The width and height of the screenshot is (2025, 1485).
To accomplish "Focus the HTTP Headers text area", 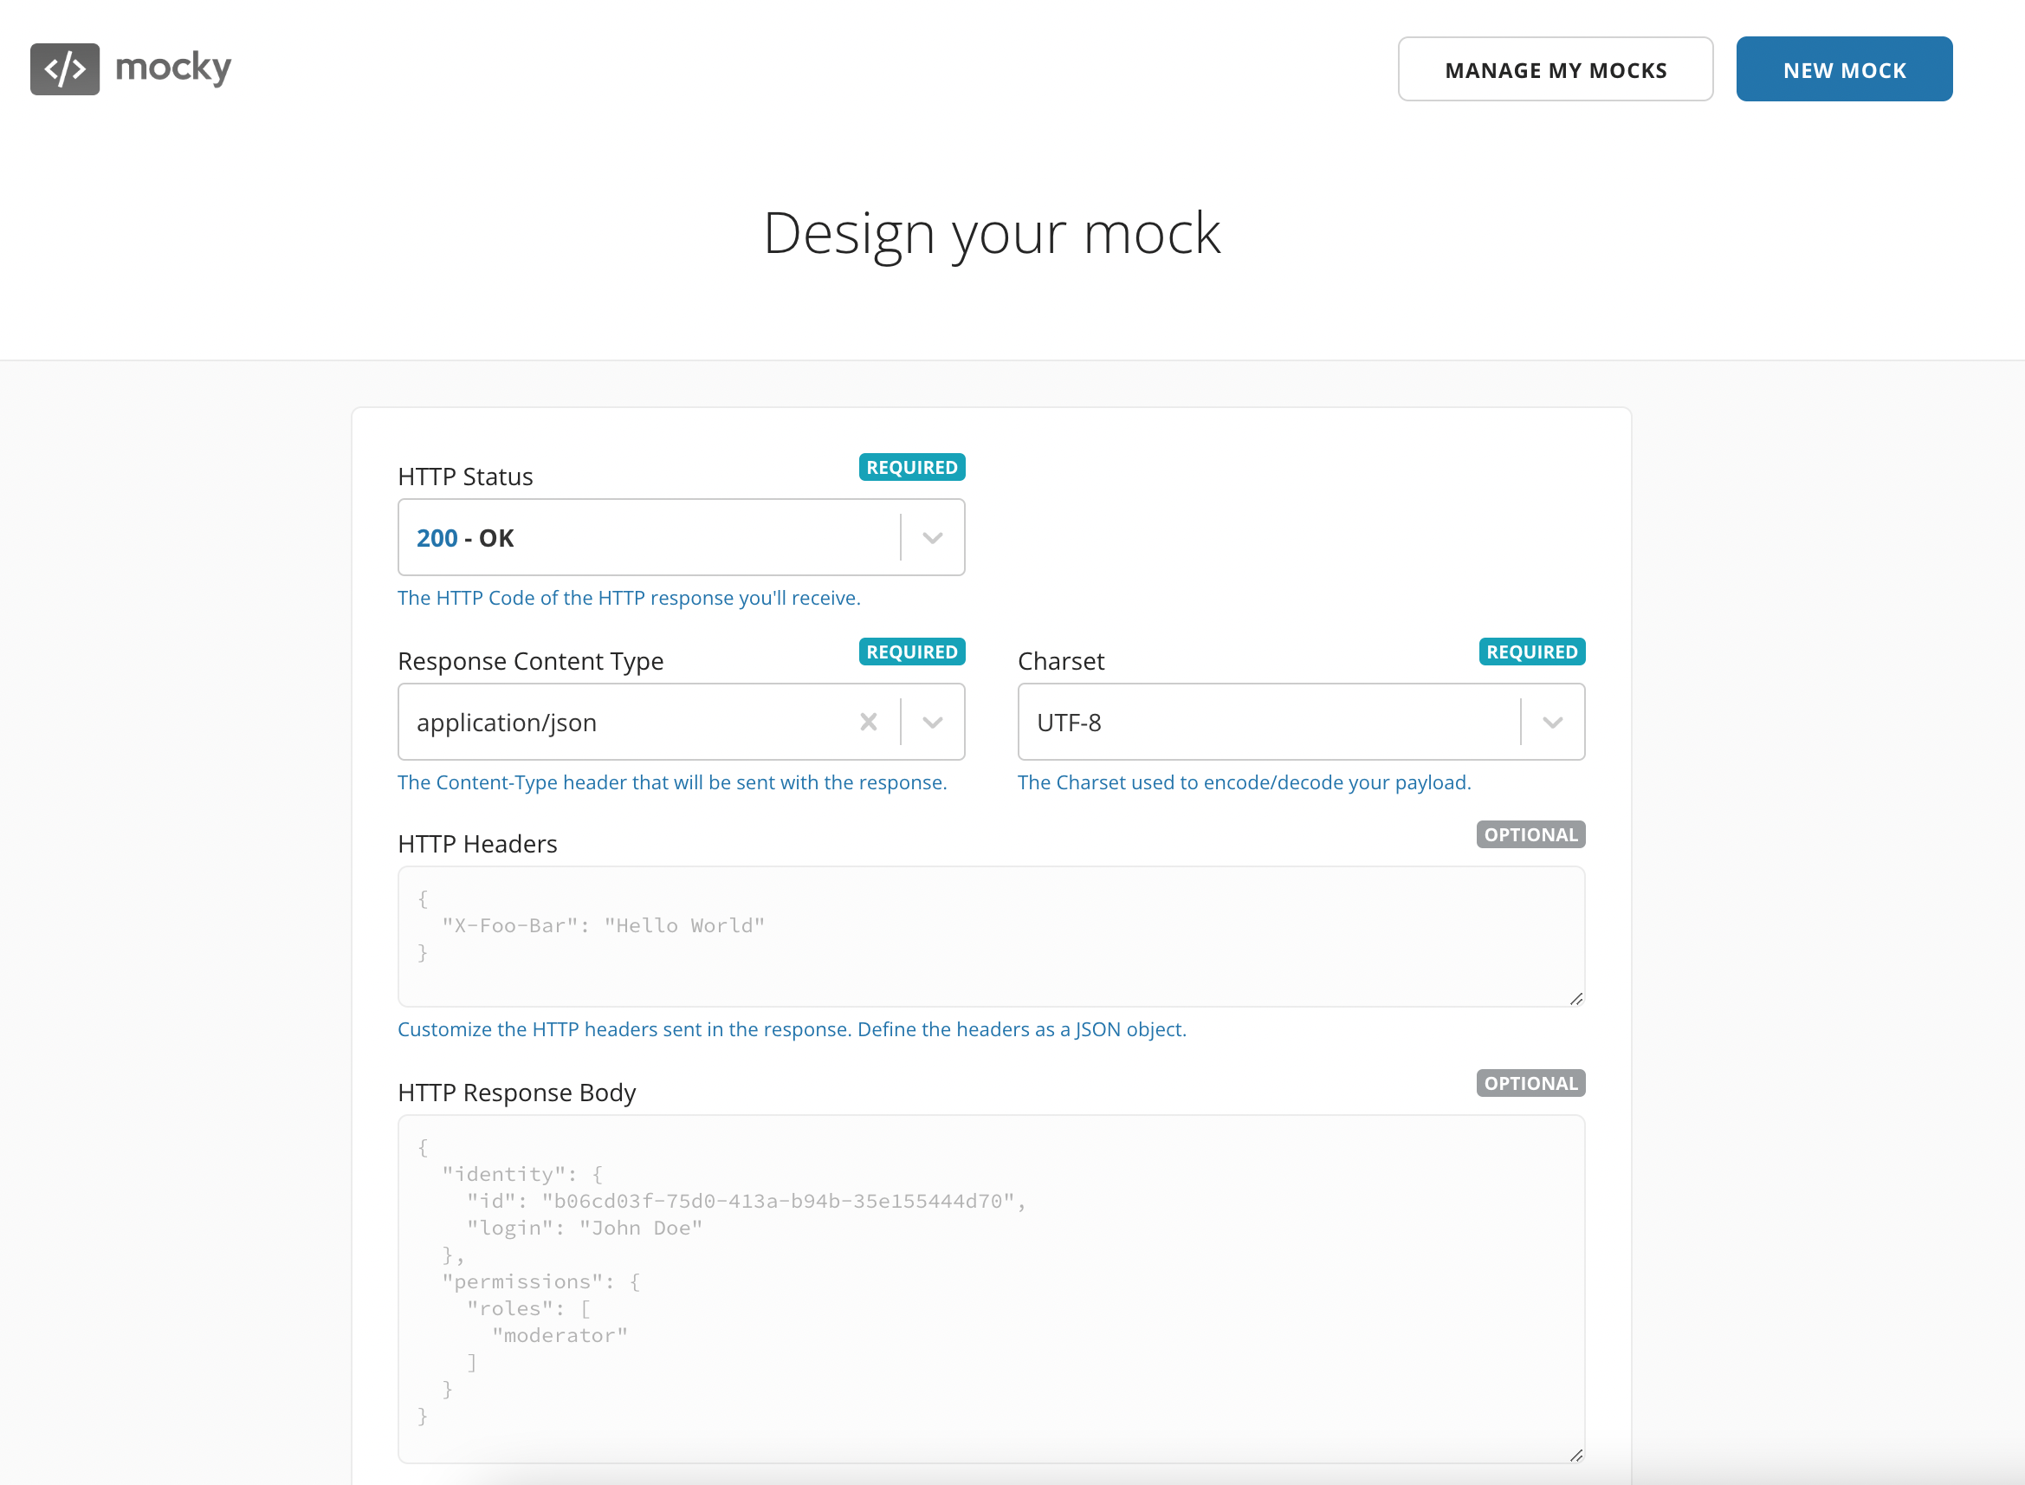I will [x=990, y=936].
